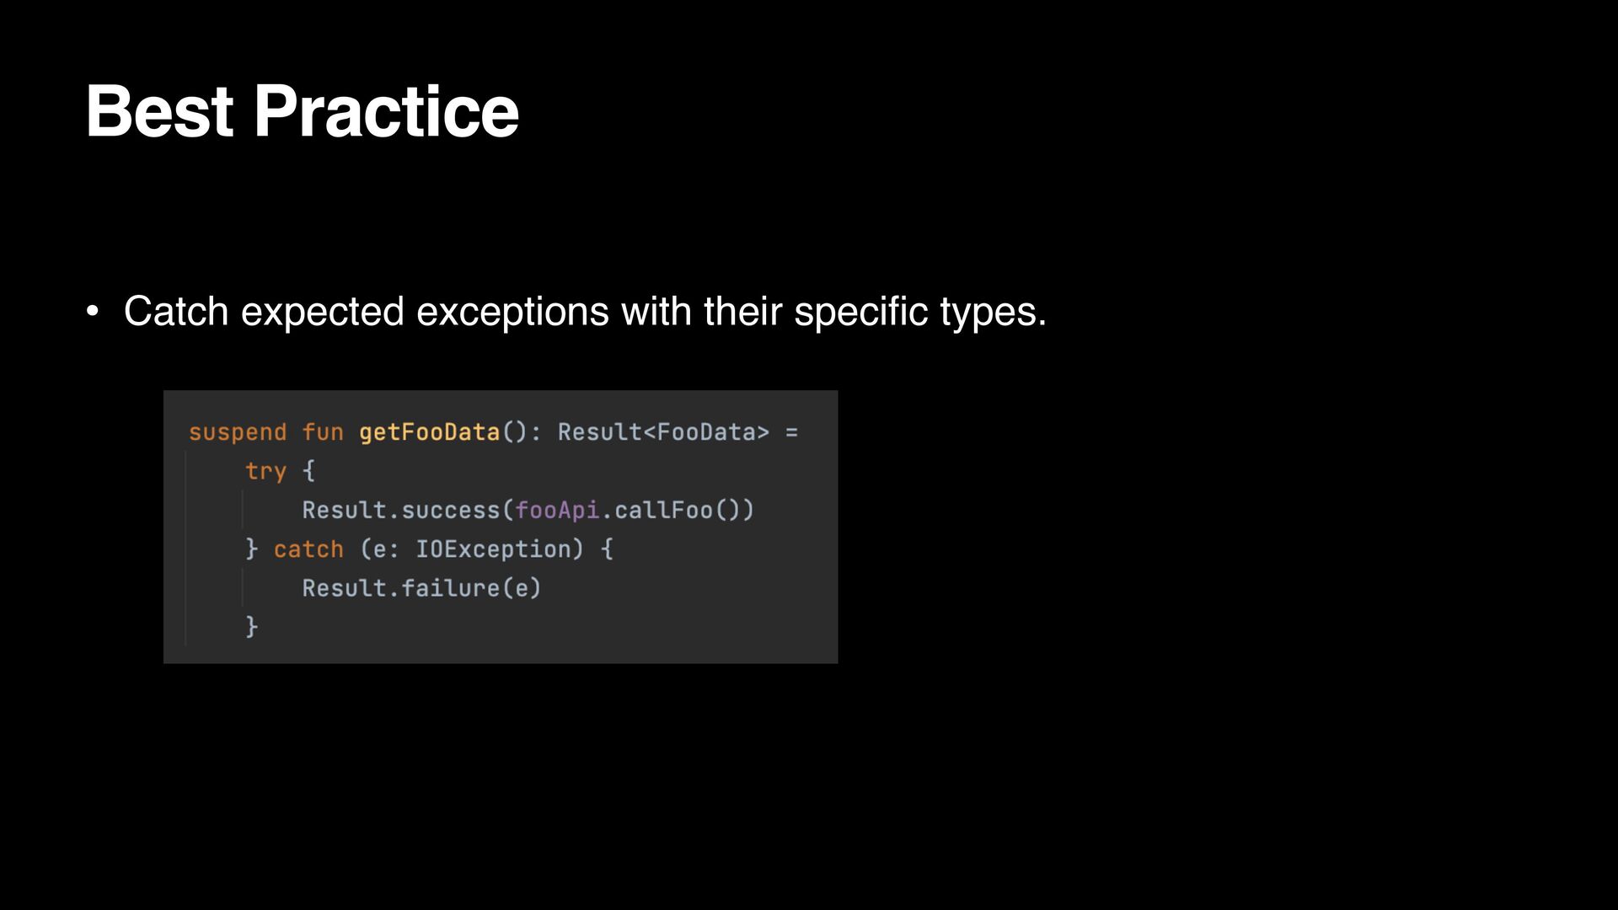The height and width of the screenshot is (910, 1618).
Task: Click the "suspend" keyword in the code
Action: tap(238, 432)
